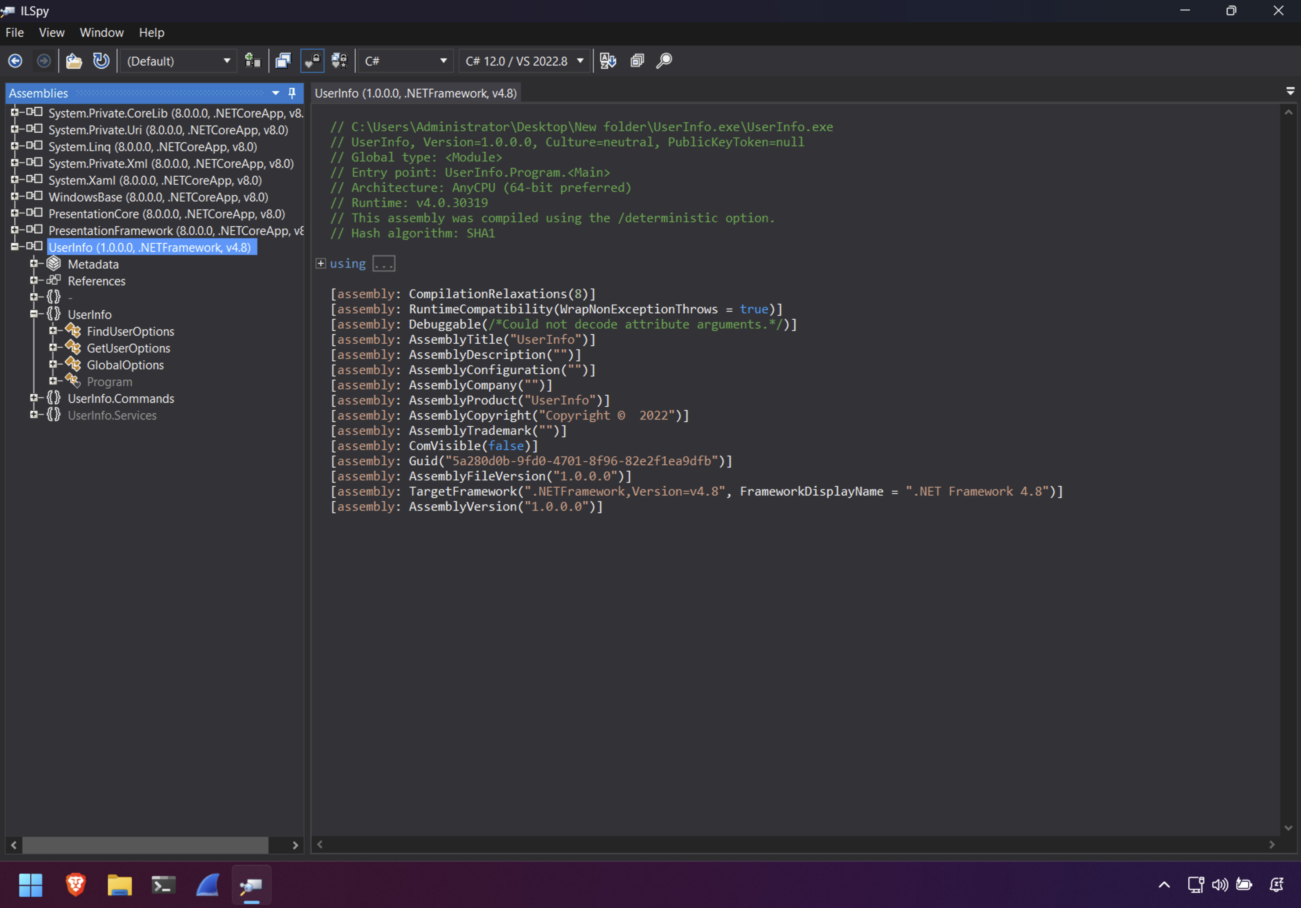Expand the Metadata node
The image size is (1301, 908).
[x=34, y=263]
